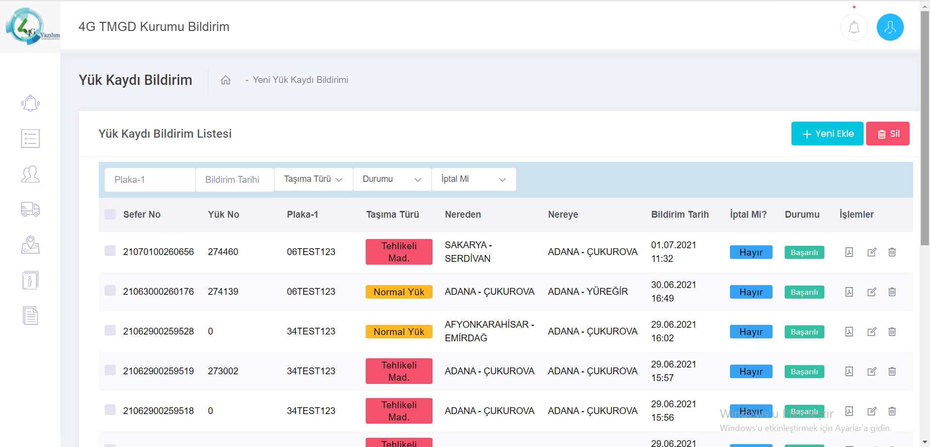Download PDF for record 21070100260656

(849, 252)
